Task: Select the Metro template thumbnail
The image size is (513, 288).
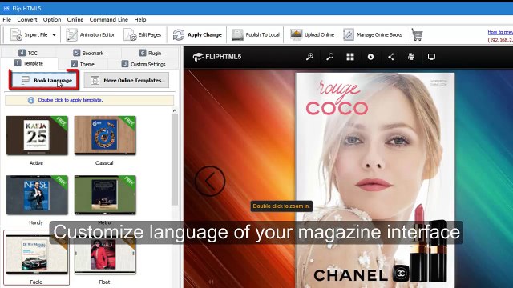Action: (x=105, y=195)
